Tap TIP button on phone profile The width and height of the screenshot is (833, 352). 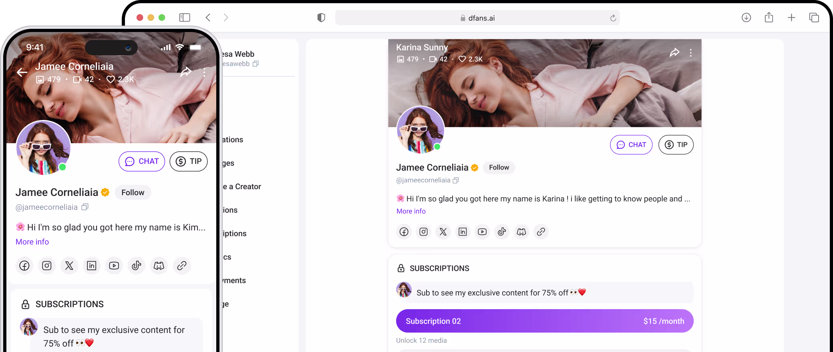tap(189, 161)
